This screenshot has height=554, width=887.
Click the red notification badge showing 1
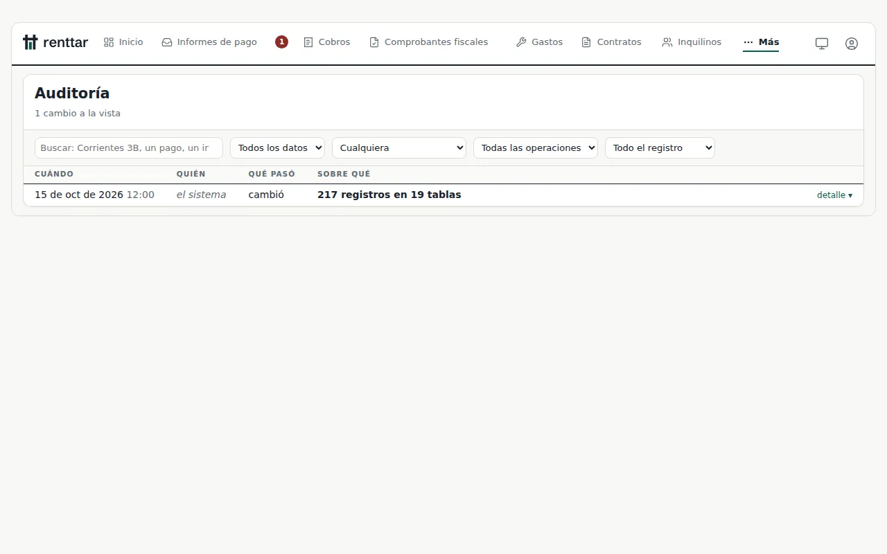281,42
